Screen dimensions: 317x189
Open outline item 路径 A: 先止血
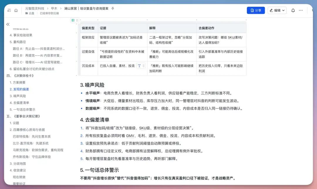39,49
